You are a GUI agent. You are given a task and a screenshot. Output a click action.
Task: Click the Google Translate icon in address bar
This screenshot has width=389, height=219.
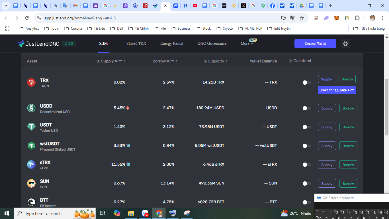[x=293, y=18]
